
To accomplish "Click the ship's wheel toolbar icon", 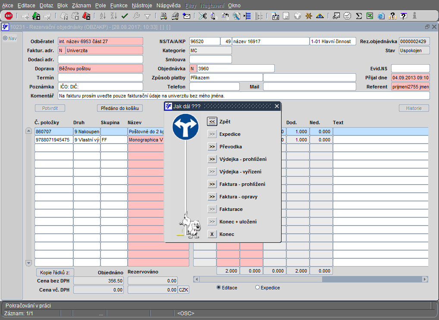I will click(x=309, y=16).
